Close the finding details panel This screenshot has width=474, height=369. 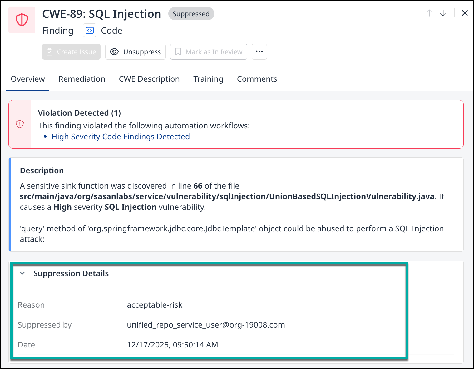(465, 13)
